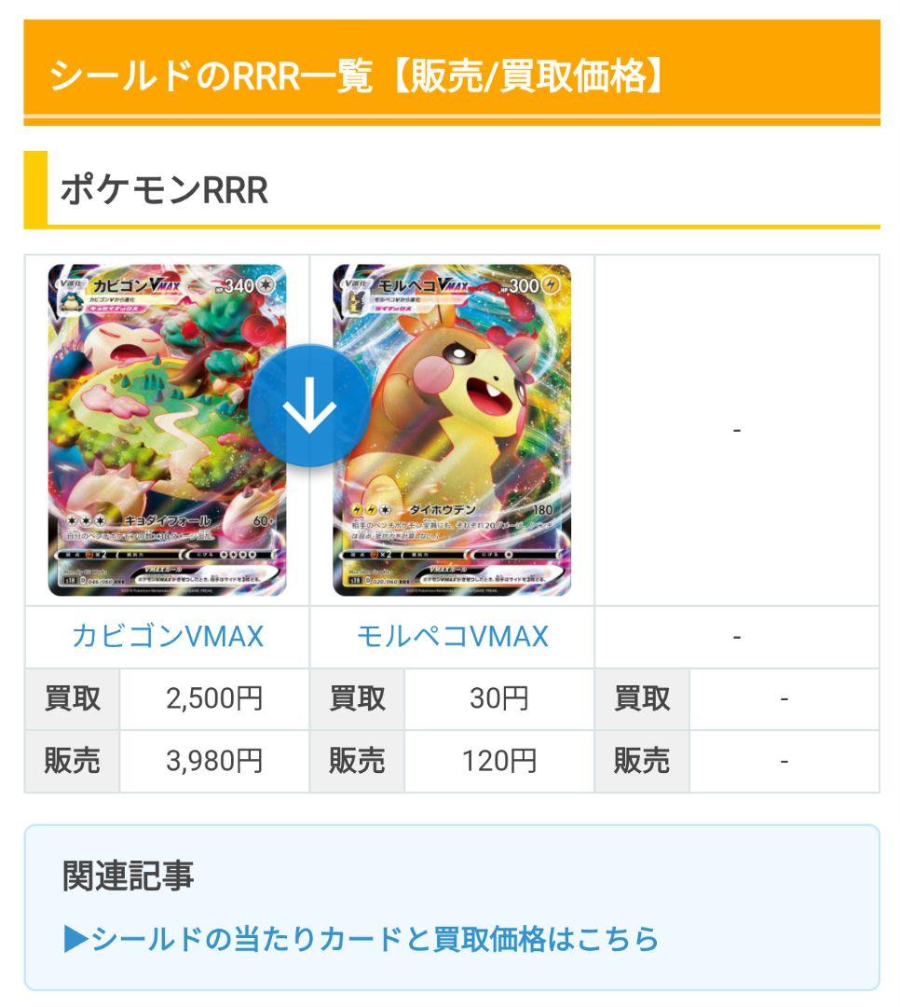The height and width of the screenshot is (1007, 900).
Task: Click the ポケモンRRR section heading
Action: pyautogui.click(x=164, y=190)
